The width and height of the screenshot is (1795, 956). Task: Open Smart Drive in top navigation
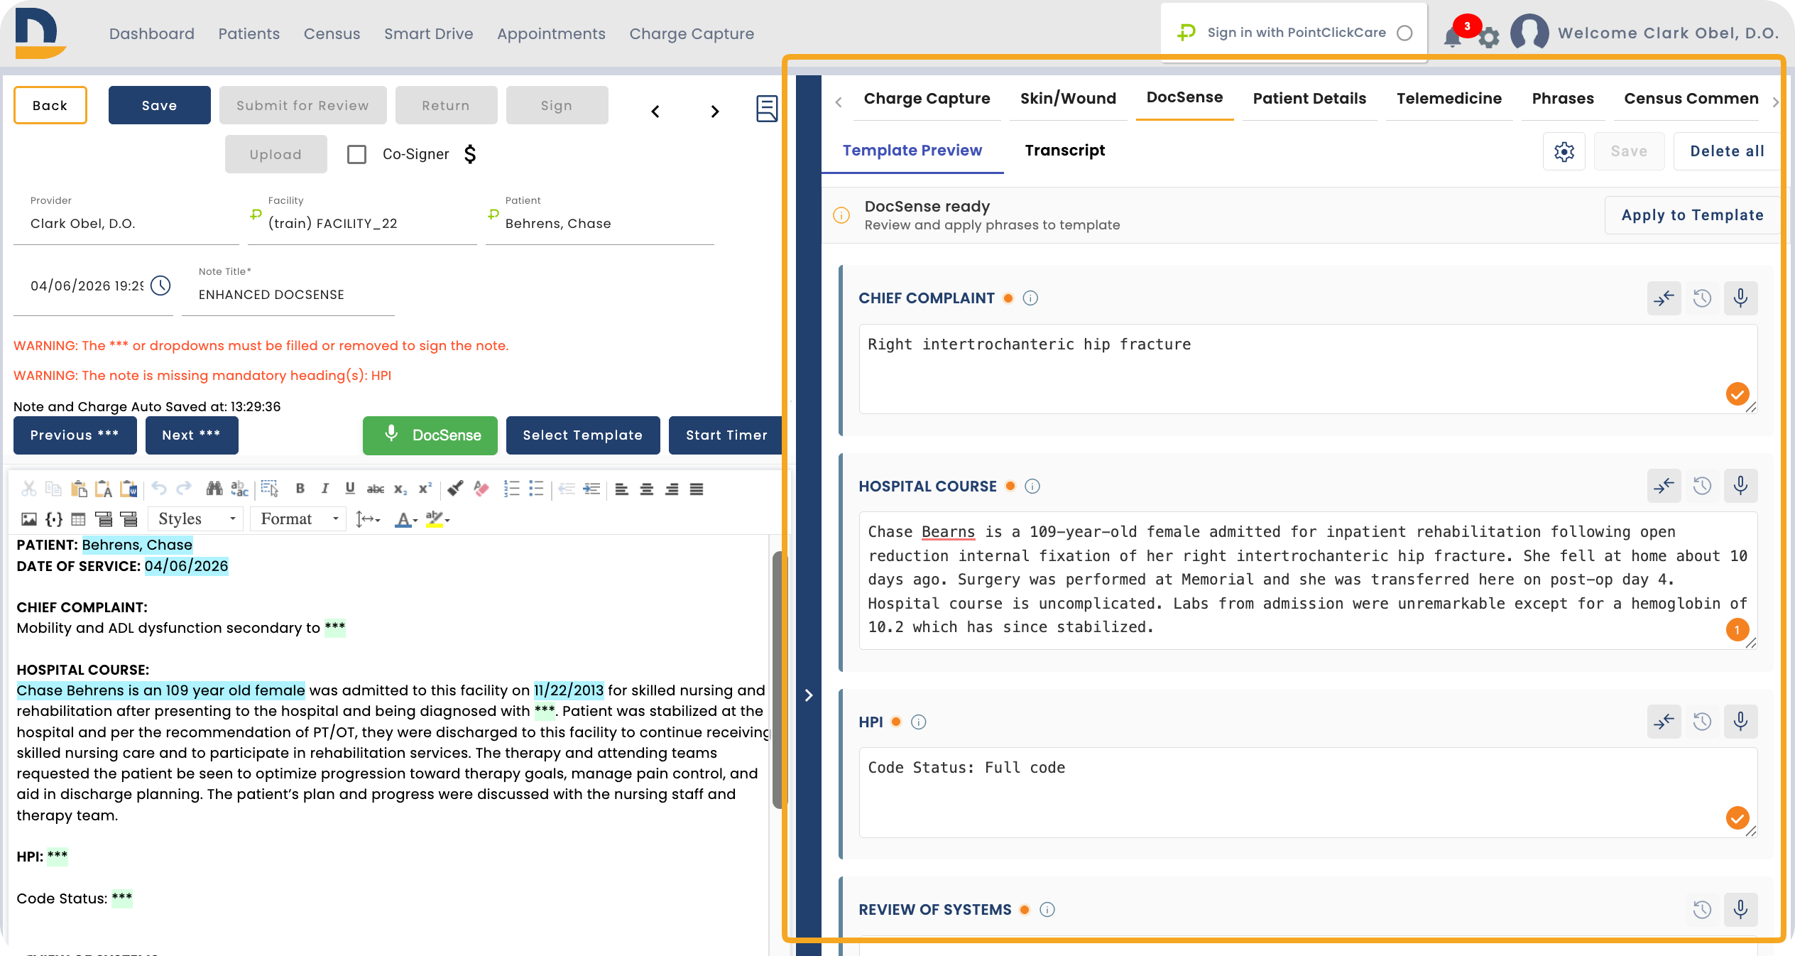click(428, 33)
